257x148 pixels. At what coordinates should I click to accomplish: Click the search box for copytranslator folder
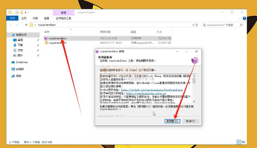tap(221, 25)
